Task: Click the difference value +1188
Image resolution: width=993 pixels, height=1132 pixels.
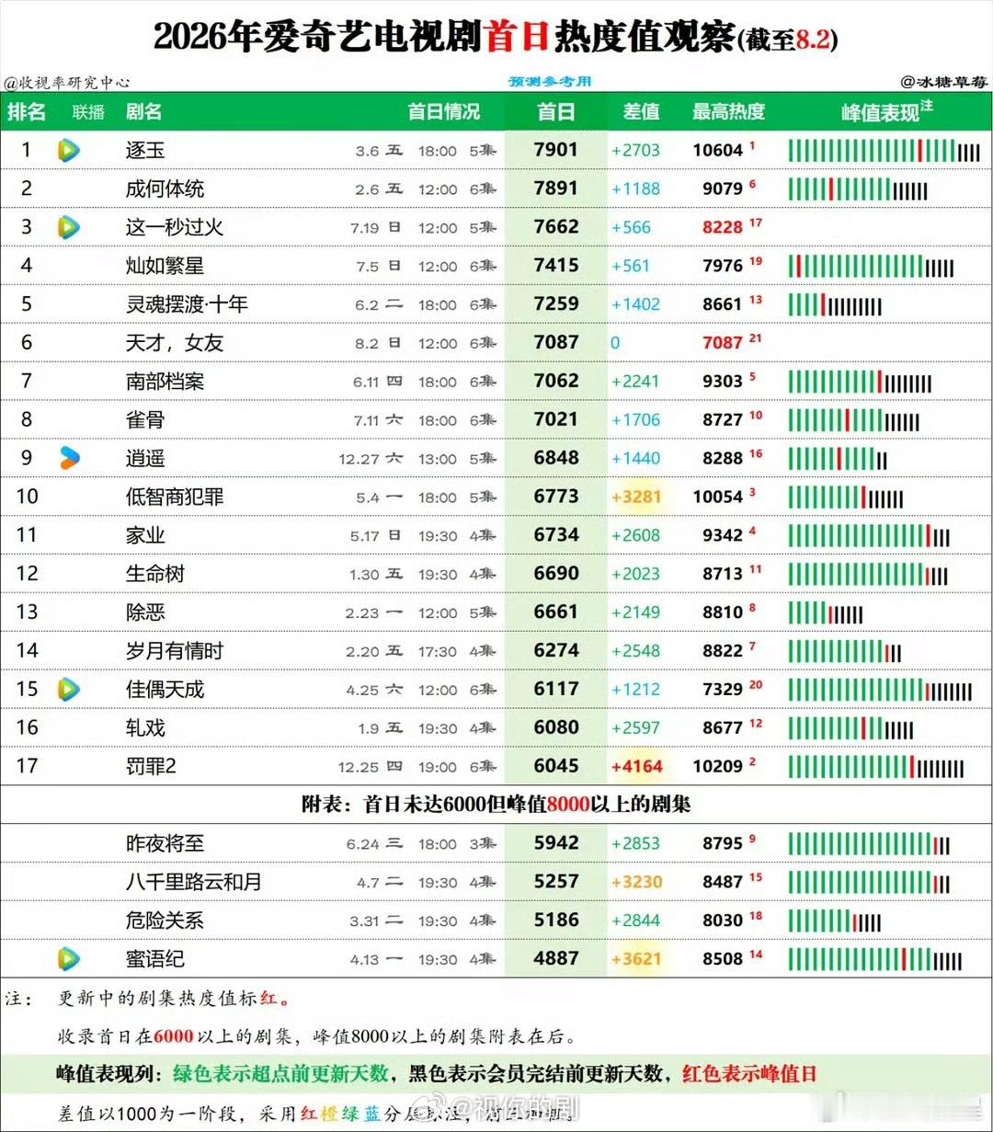Action: (636, 189)
